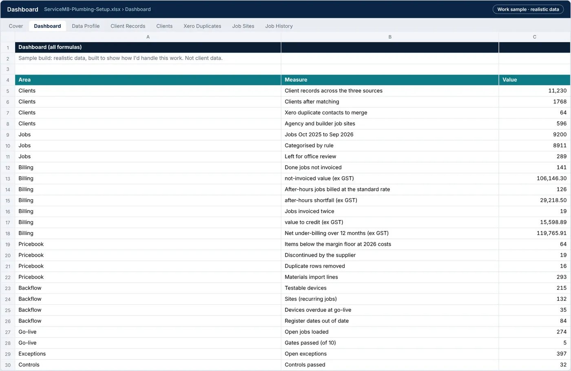Select 'not-invoiced value (ex GST)' cell
The height and width of the screenshot is (371, 571).
[x=390, y=179]
